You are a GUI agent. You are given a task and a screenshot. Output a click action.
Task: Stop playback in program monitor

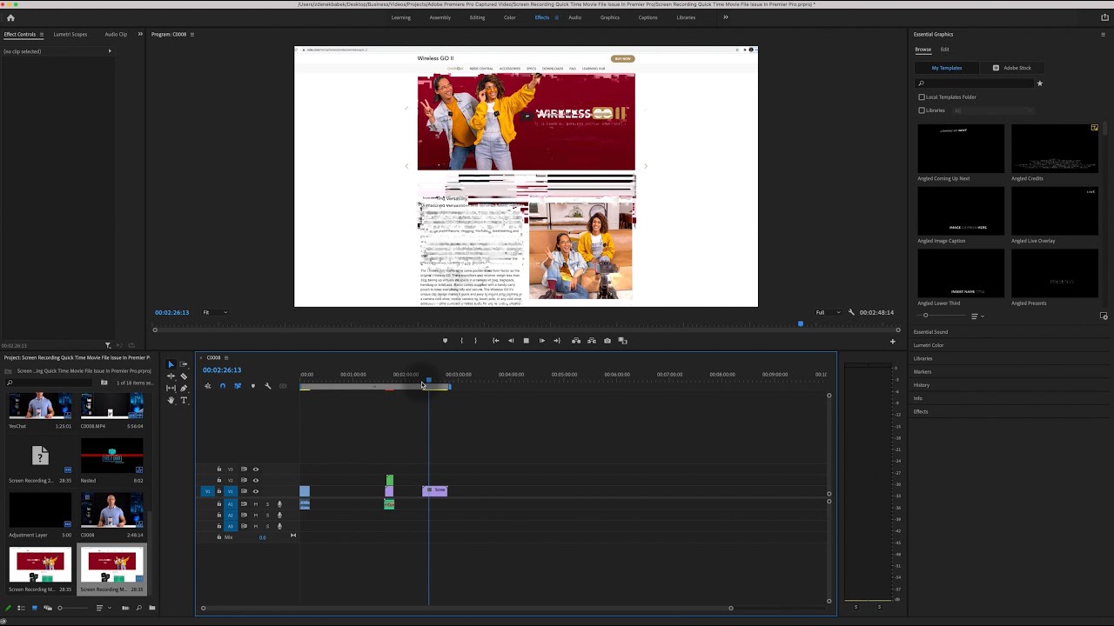(x=526, y=341)
